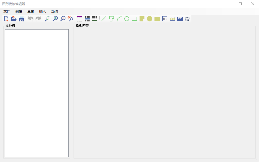
Task: Select the Line drawing tool
Action: click(x=104, y=19)
